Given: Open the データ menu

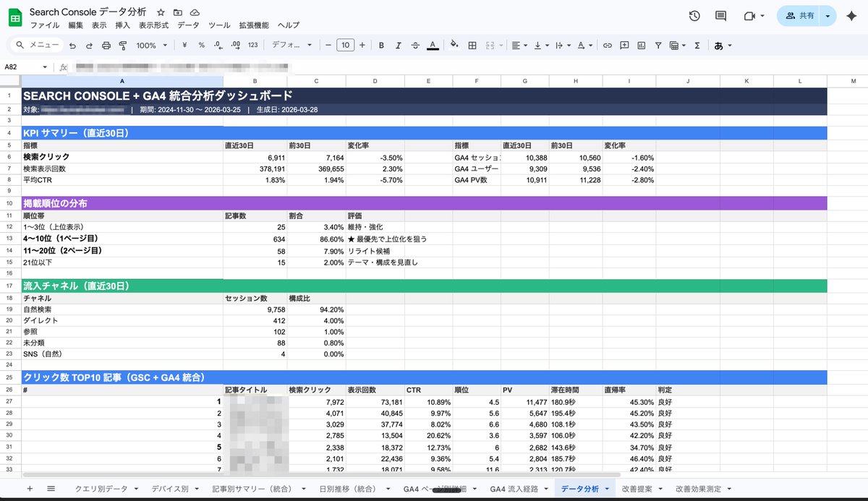Looking at the screenshot, I should coord(188,25).
